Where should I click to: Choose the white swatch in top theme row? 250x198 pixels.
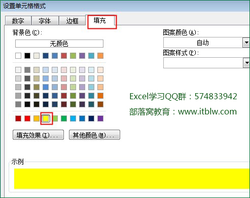pyautogui.click(x=18, y=56)
